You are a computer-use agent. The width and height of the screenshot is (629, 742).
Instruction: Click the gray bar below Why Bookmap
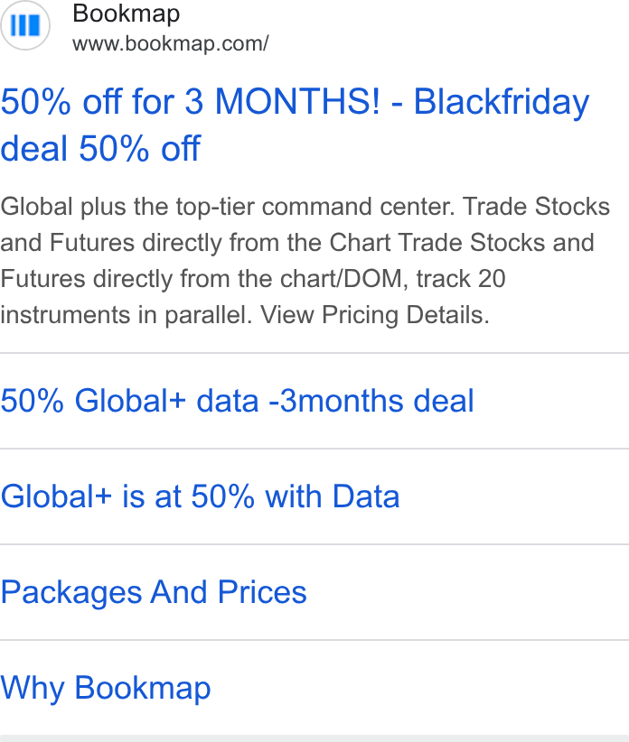(314, 738)
